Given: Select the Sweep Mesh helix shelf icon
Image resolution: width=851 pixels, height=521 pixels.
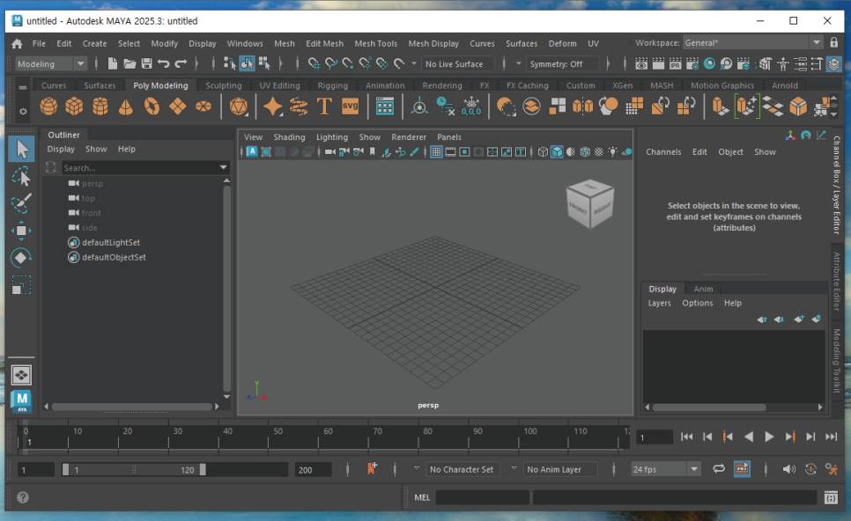Looking at the screenshot, I should coord(299,106).
